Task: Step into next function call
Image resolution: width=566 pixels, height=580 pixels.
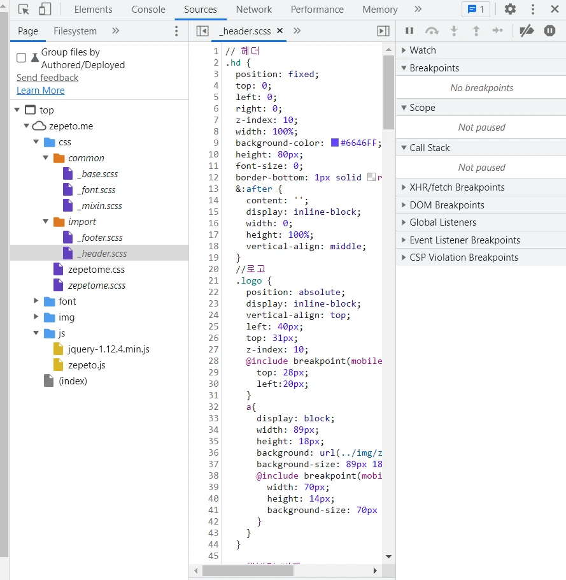Action: coord(454,31)
